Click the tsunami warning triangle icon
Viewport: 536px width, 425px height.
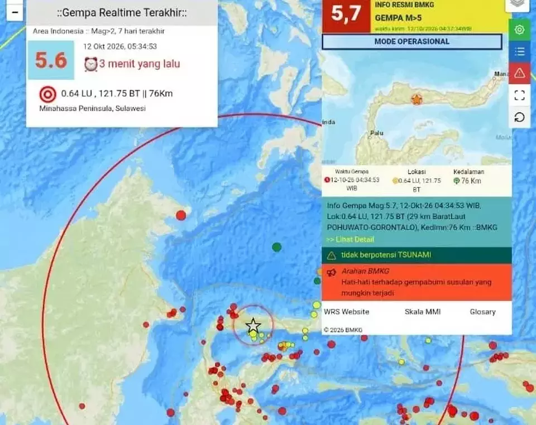pos(331,255)
